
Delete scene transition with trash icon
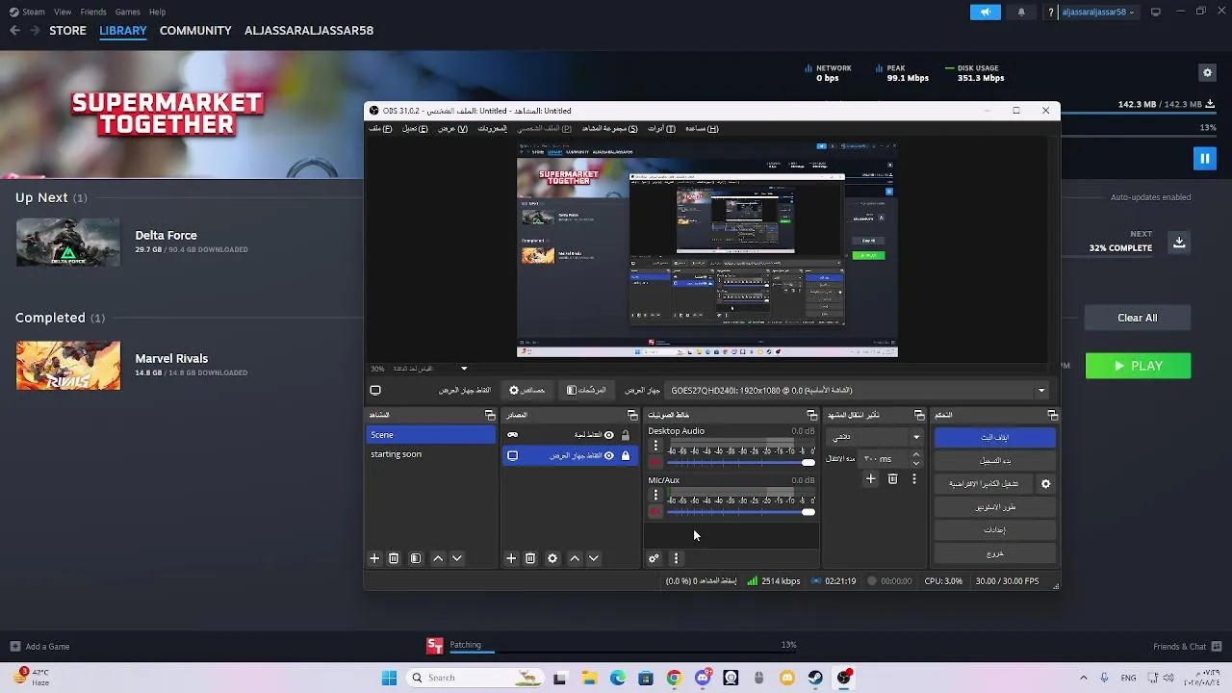(x=892, y=478)
